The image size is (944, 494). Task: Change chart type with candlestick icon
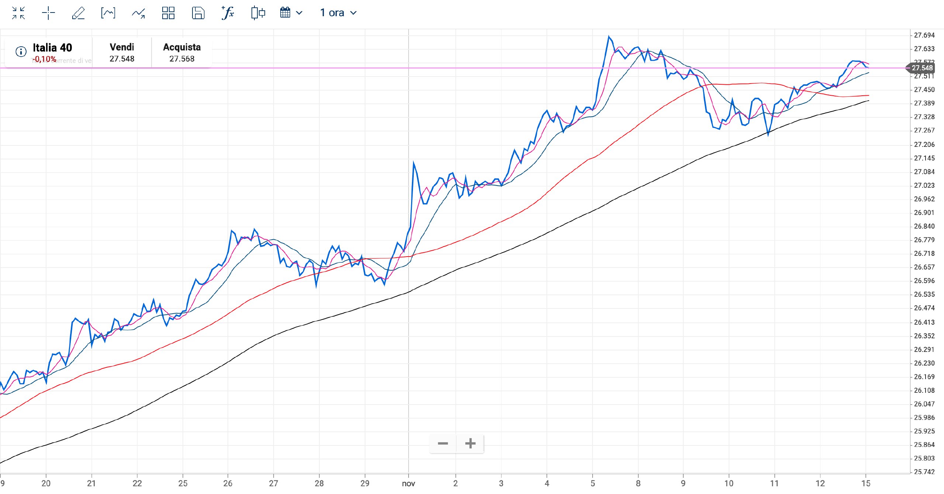(258, 13)
